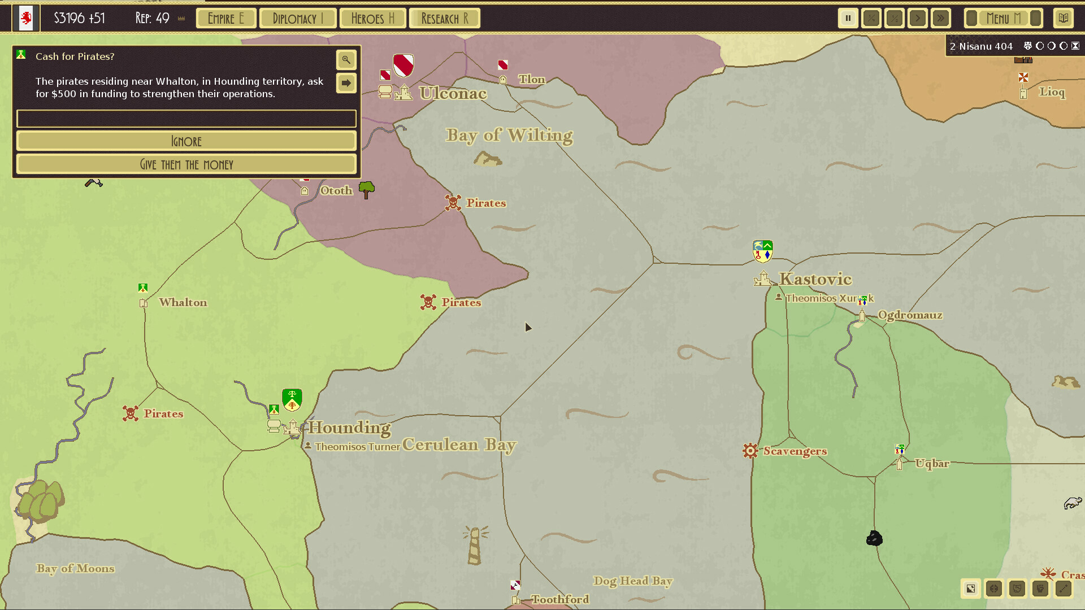Pause the game with the pause button
The height and width of the screenshot is (610, 1085).
point(848,18)
